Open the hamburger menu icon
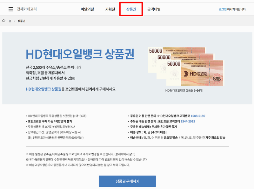The width and height of the screenshot is (254, 189). click(x=11, y=9)
